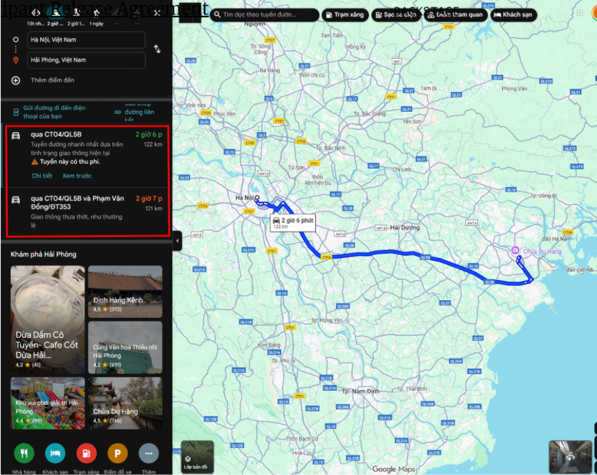Open the Trạm xăng red round icon
This screenshot has height=475, width=597.
click(x=86, y=453)
